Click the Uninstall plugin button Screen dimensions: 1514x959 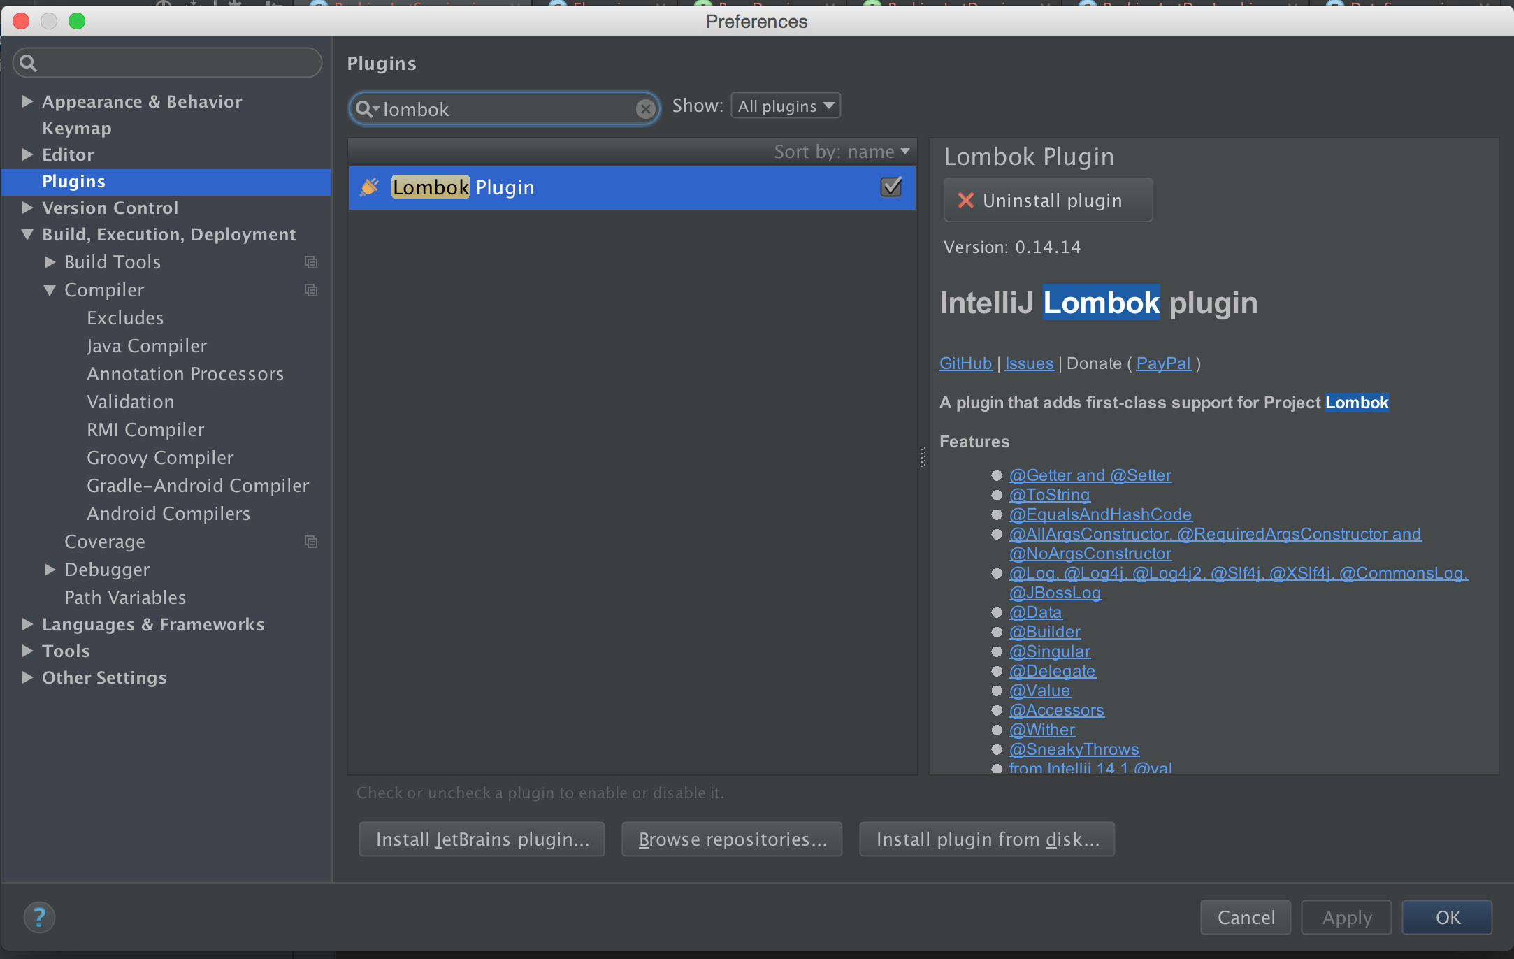(x=1048, y=201)
